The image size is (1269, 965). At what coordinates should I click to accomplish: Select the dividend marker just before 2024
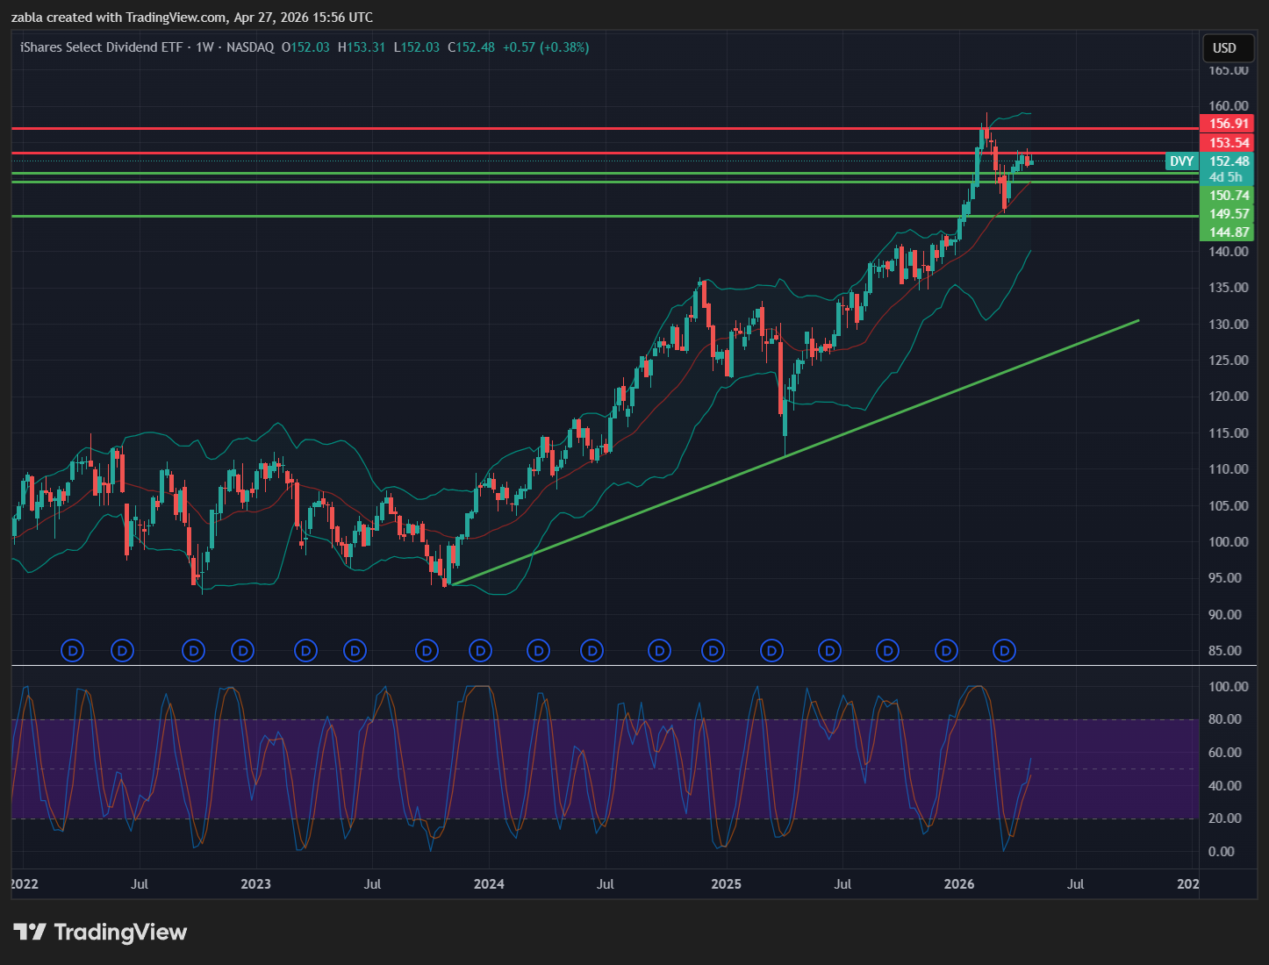pos(480,651)
